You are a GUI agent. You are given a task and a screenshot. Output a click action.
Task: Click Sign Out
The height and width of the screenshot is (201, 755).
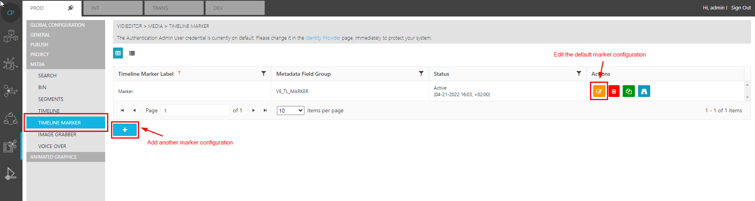click(741, 8)
